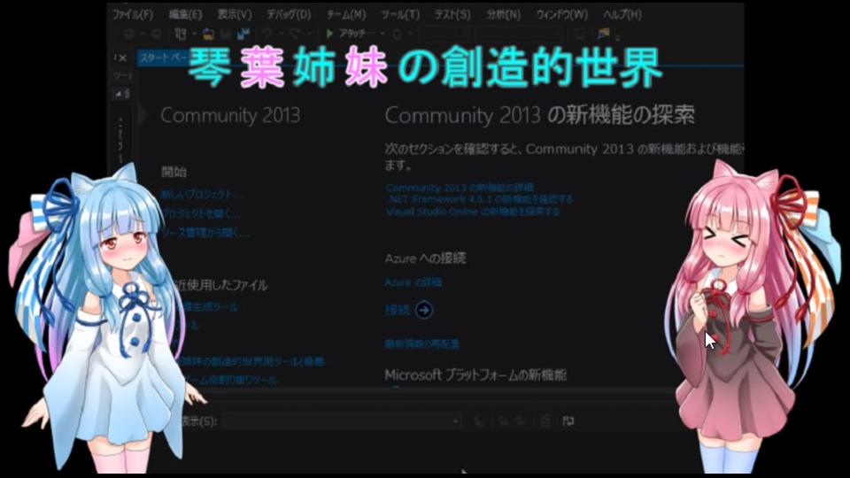Screen dimensions: 850x478
Task: Click the 新しいプロジェクト... link
Action: [203, 194]
